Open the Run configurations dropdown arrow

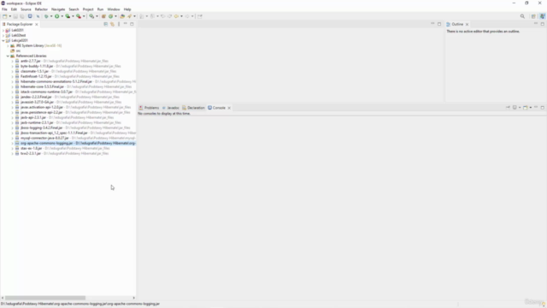point(62,16)
